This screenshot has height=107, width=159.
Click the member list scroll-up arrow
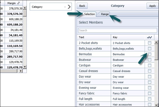[x=156, y=42]
